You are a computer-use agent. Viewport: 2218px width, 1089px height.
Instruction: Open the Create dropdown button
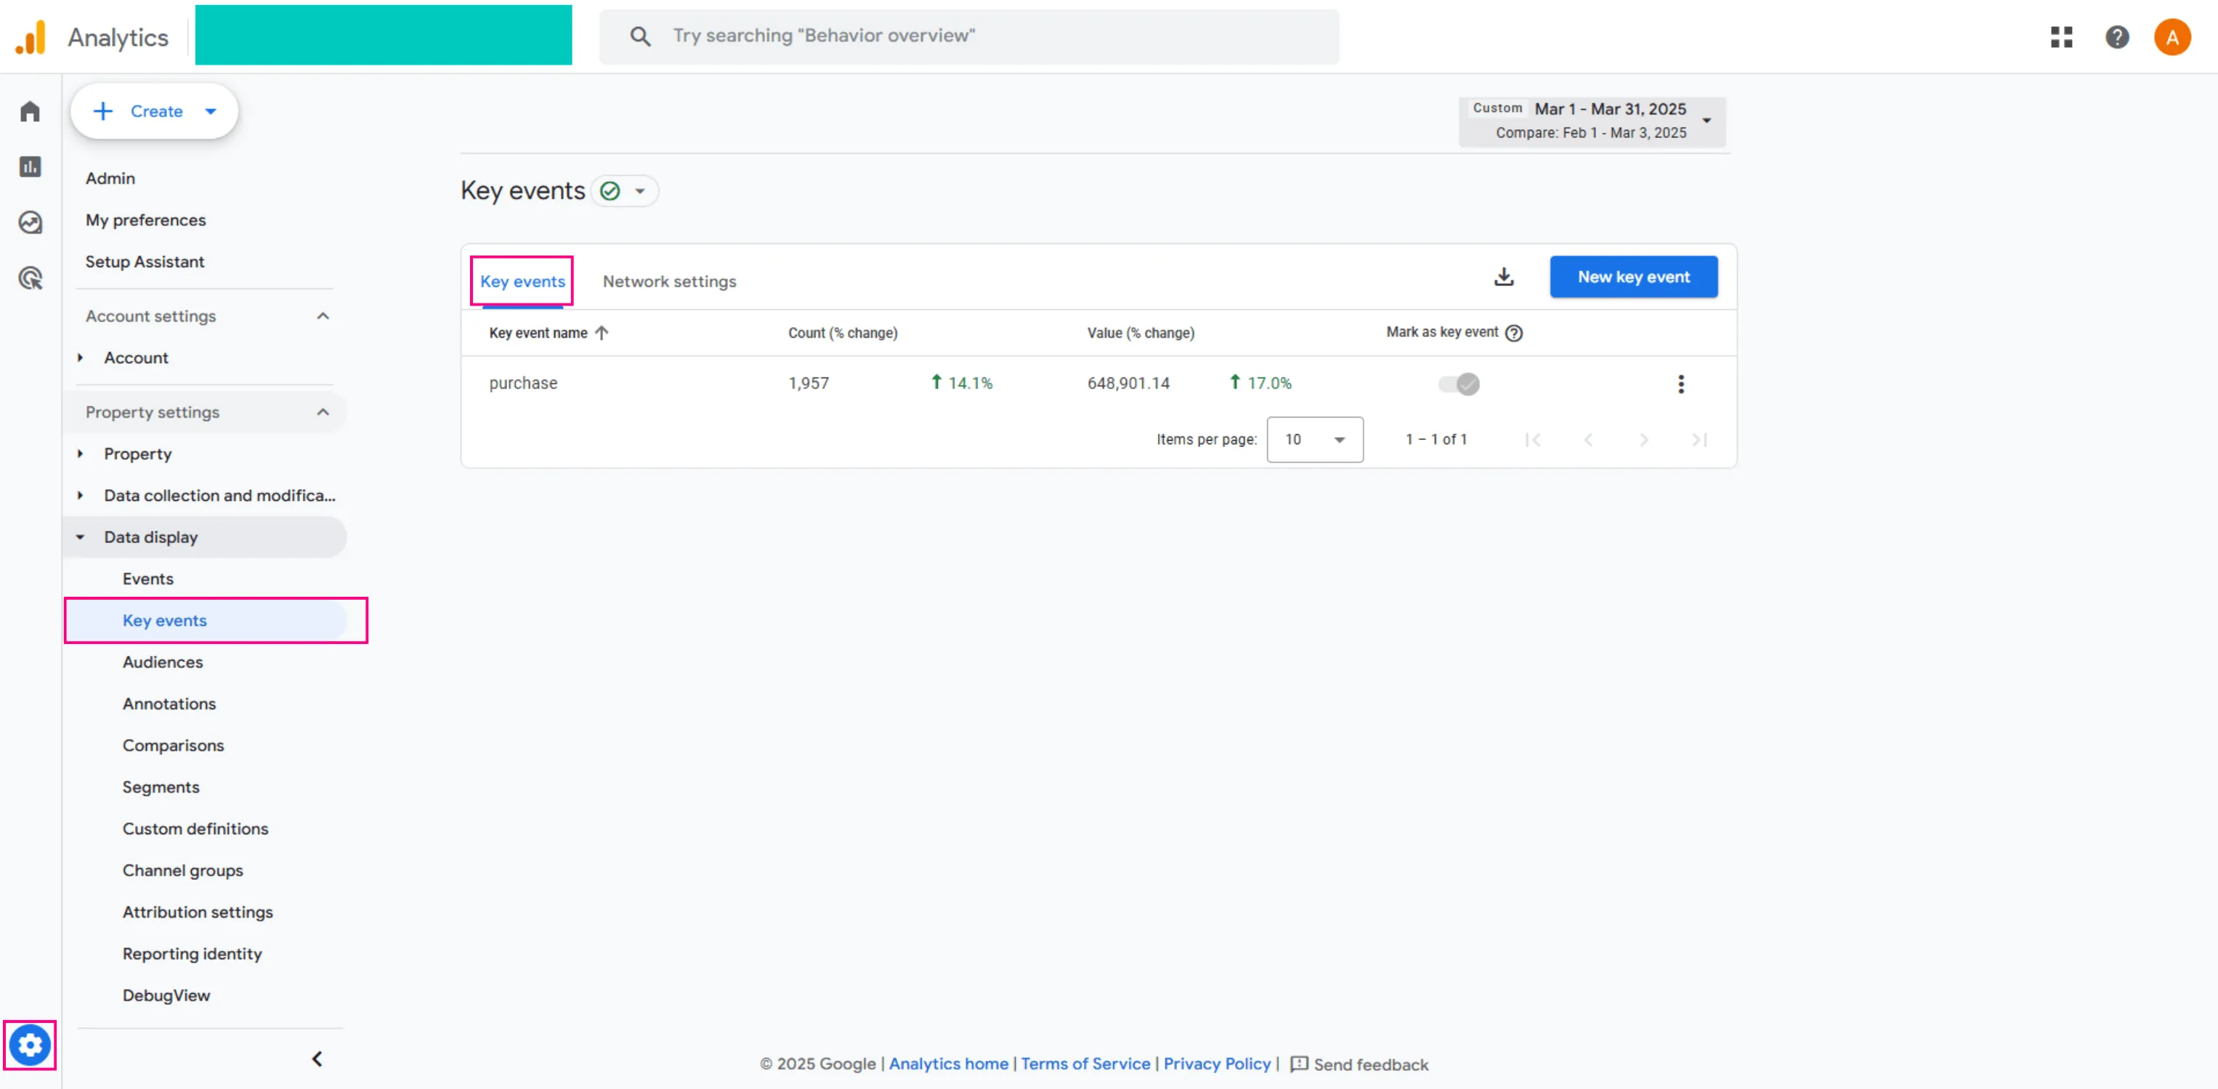[154, 111]
